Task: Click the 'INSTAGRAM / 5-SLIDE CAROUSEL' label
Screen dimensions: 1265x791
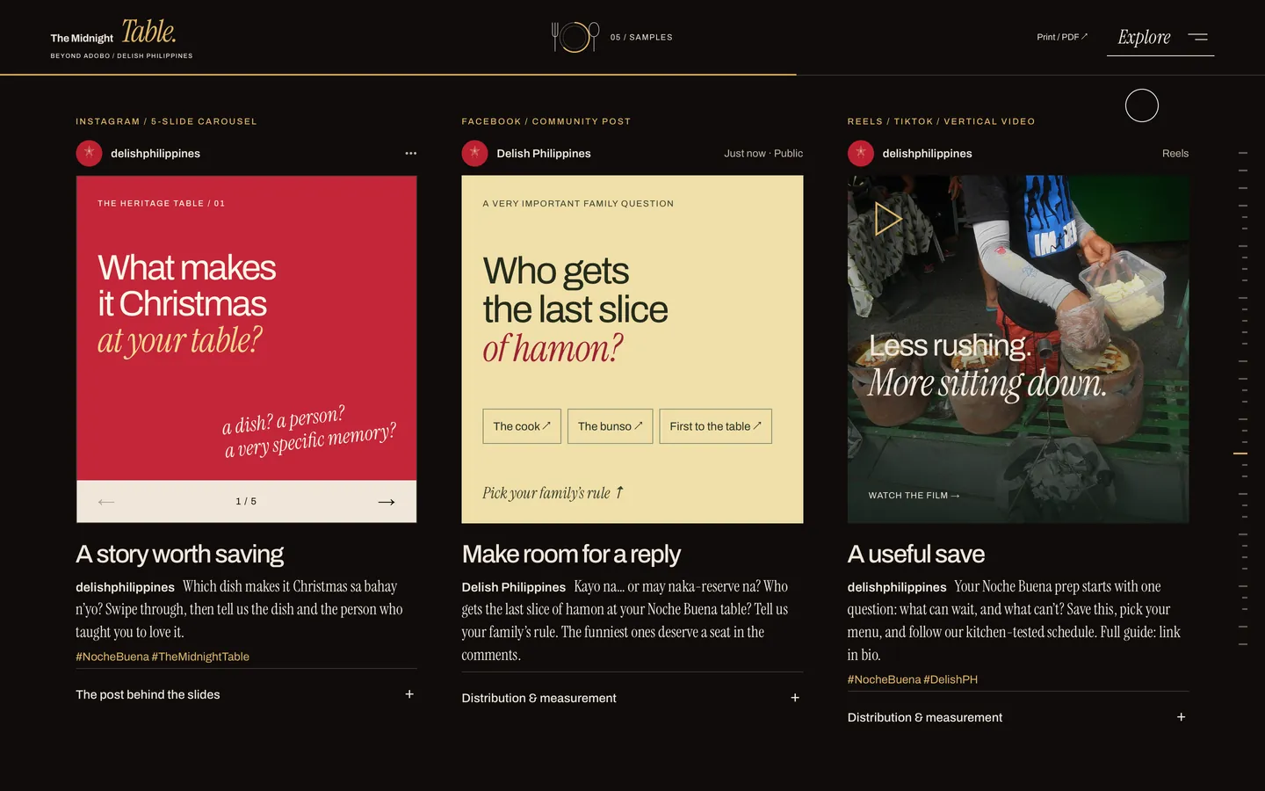Action: pos(166,121)
